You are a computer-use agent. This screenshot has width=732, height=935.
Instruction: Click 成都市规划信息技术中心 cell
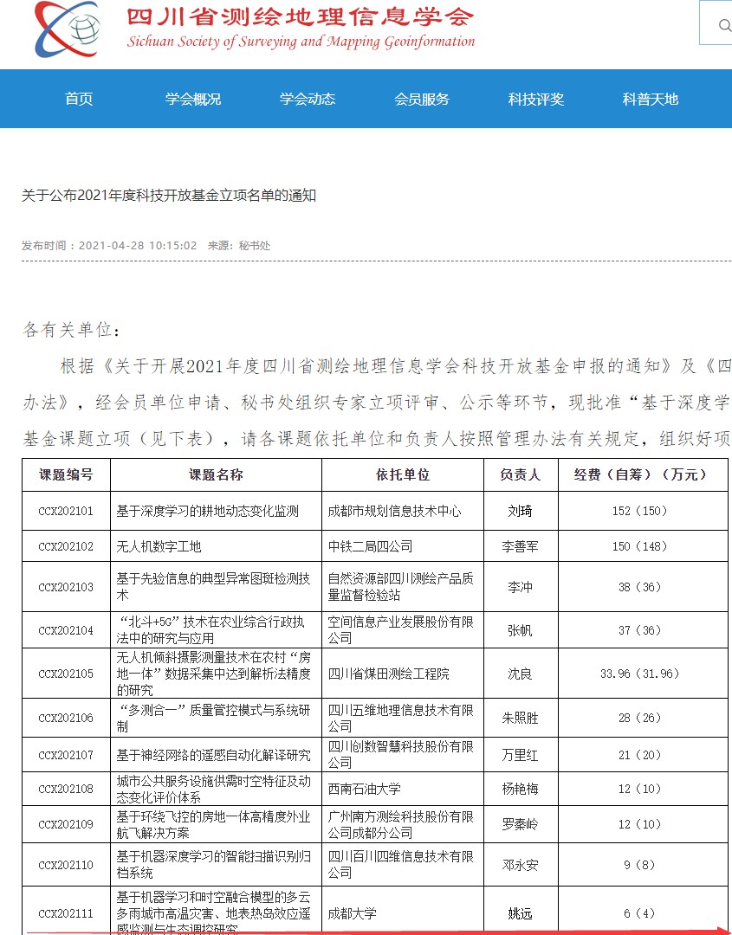click(394, 511)
